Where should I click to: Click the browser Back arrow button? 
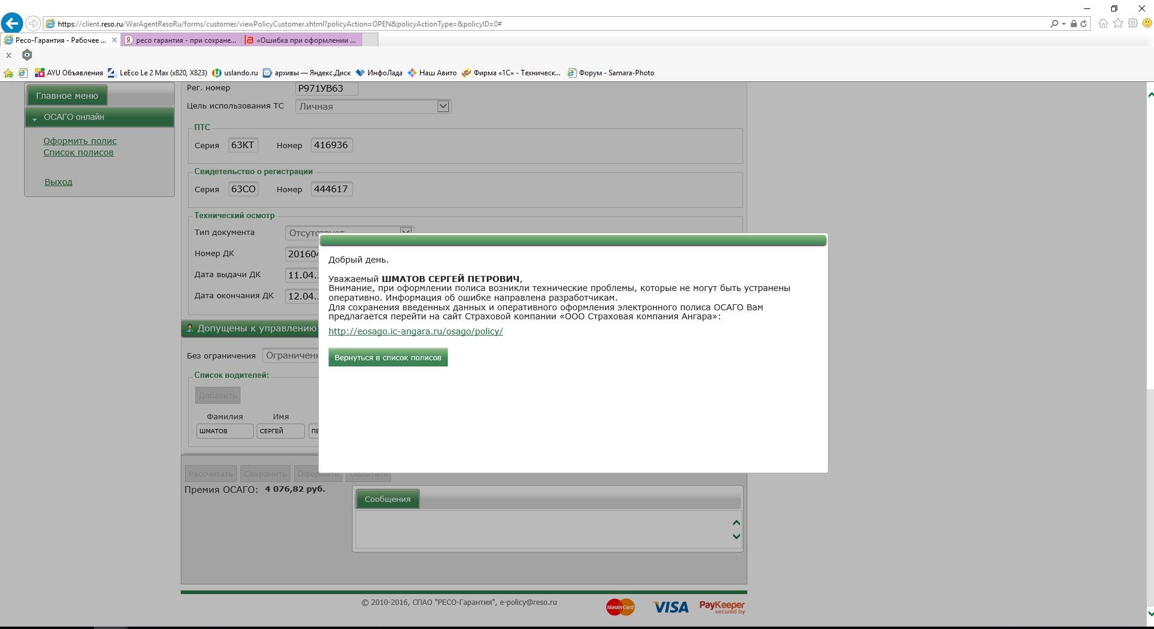pos(11,23)
